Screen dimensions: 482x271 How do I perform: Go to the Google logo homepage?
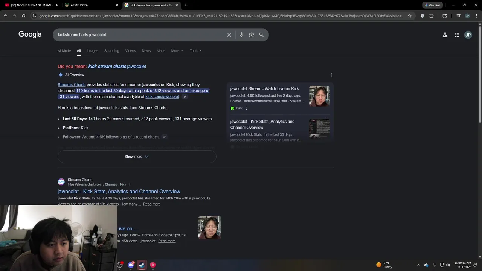click(30, 35)
